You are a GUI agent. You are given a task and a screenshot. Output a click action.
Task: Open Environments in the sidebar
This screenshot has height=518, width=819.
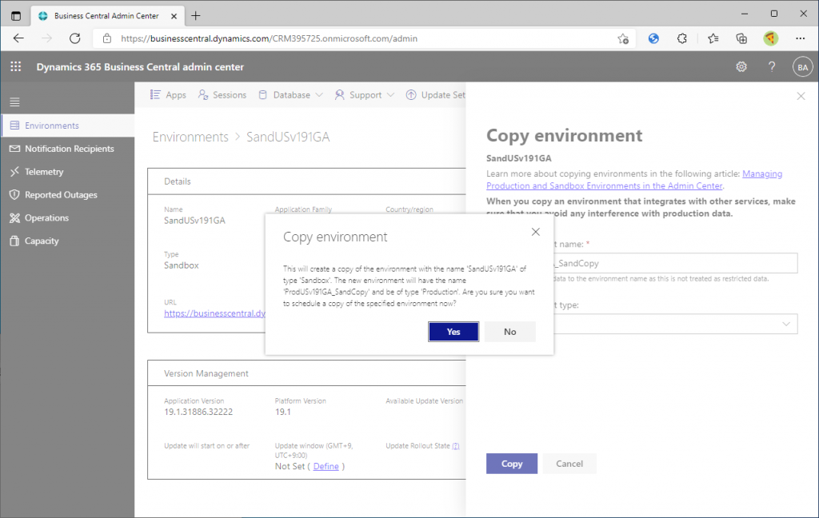click(x=67, y=126)
